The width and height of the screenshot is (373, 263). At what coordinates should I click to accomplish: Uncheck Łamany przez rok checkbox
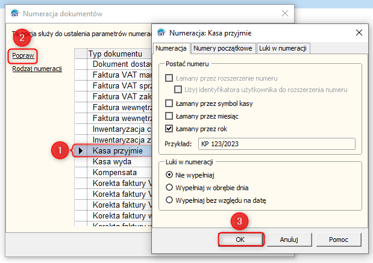(x=169, y=128)
